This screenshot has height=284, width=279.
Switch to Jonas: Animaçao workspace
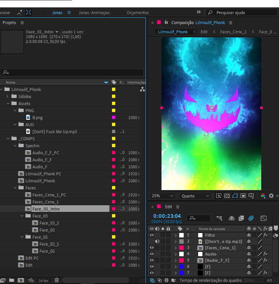(94, 13)
